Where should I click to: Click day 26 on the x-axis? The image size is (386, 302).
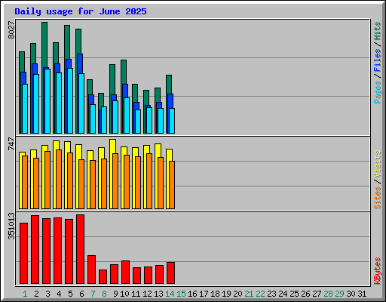305,294
